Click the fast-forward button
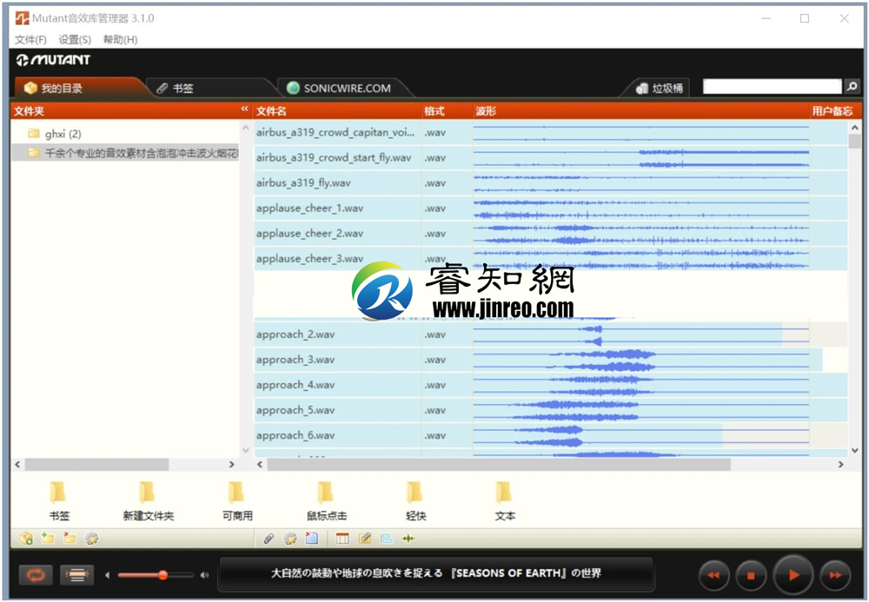The image size is (869, 602). click(835, 575)
